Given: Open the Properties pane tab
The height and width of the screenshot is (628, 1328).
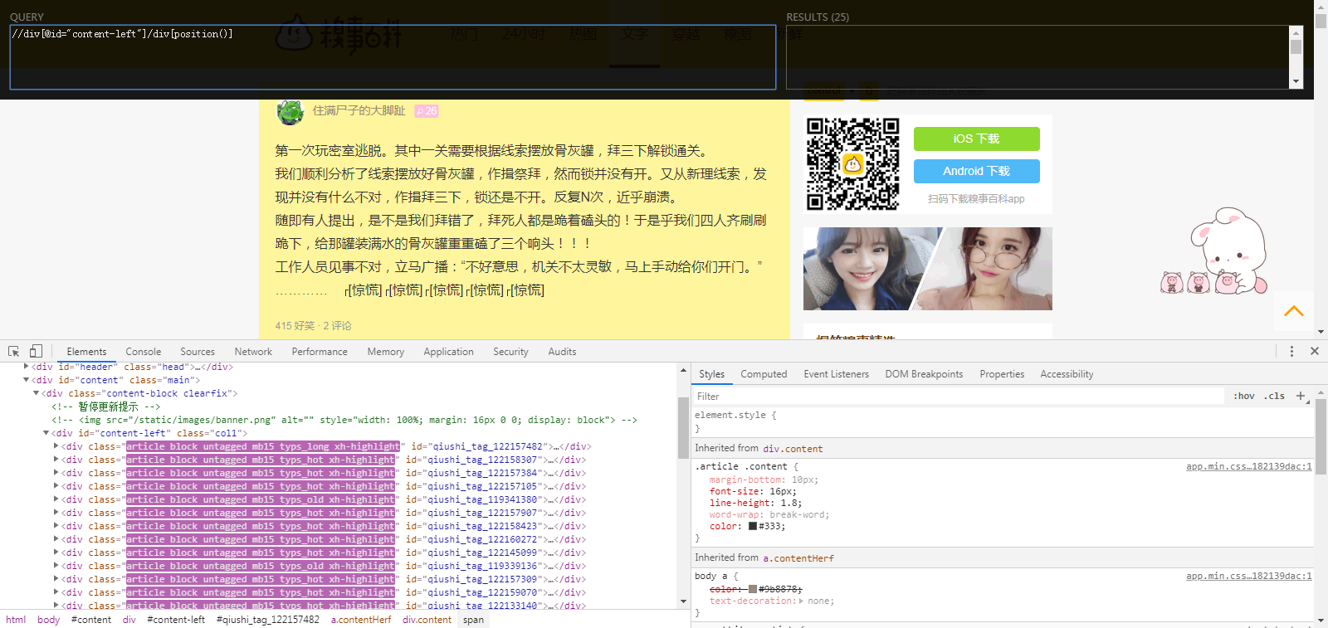Looking at the screenshot, I should tap(1002, 374).
